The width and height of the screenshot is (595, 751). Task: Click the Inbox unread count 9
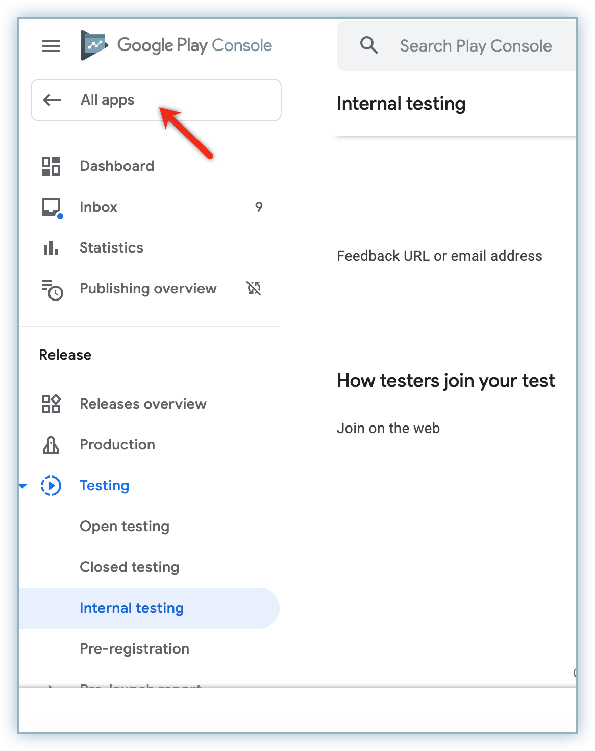259,207
